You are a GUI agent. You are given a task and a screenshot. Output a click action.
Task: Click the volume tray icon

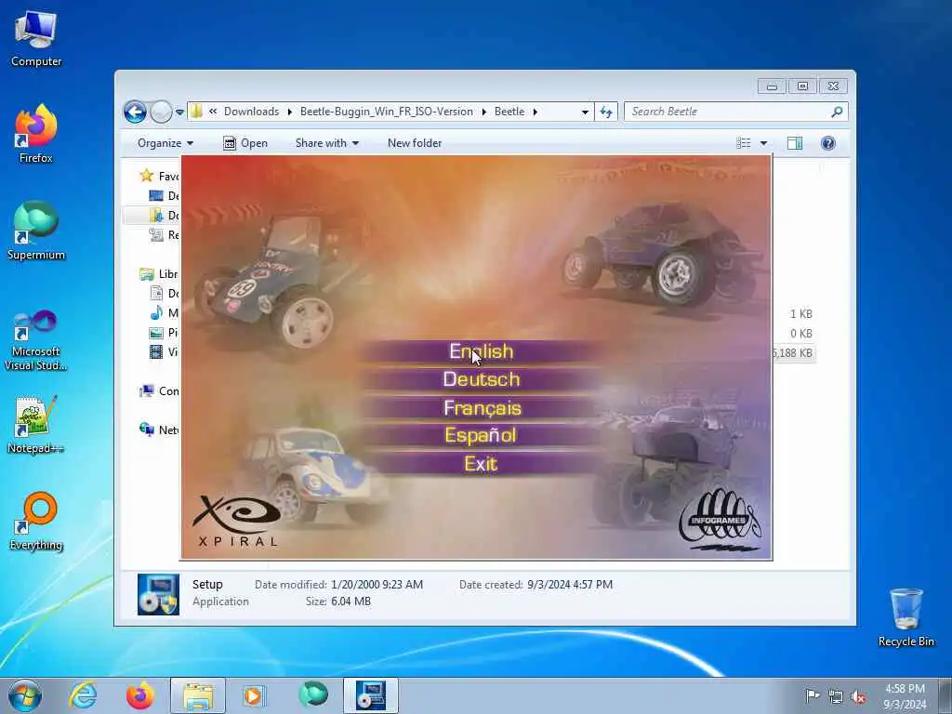click(x=858, y=696)
